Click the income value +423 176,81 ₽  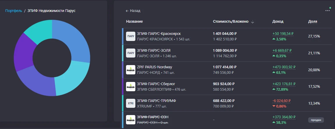tap(284, 84)
